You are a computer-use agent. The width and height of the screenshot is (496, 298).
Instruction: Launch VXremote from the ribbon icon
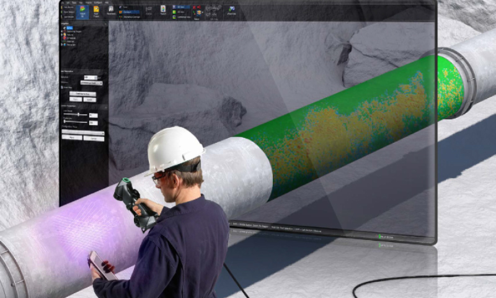click(x=231, y=11)
